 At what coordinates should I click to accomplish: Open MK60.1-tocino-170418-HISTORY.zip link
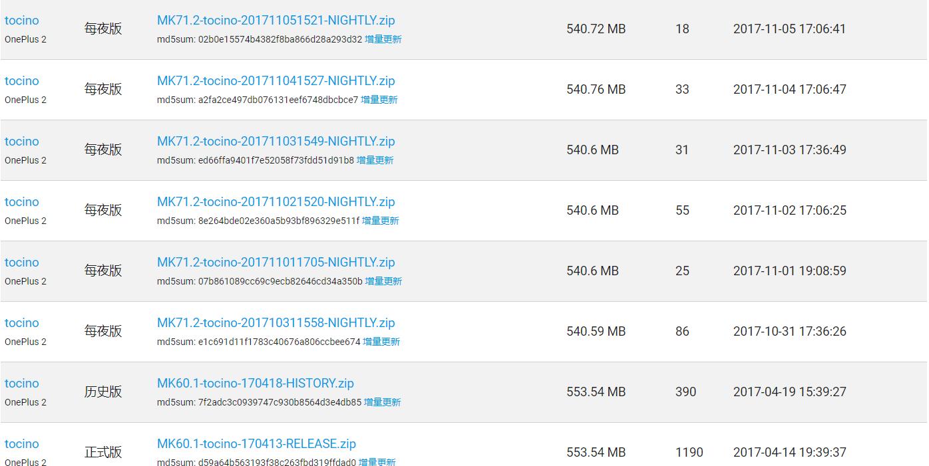point(255,384)
